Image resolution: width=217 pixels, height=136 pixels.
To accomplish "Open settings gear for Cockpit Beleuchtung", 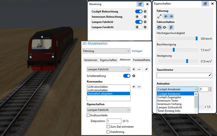I will pyautogui.click(x=145, y=12).
